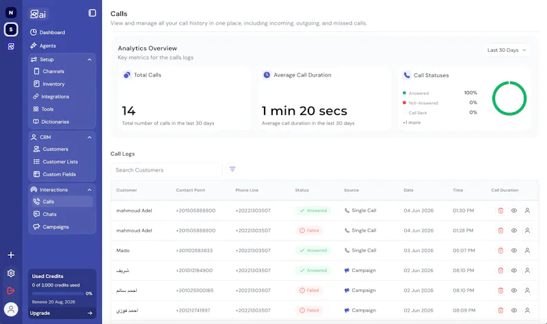The width and height of the screenshot is (547, 324).
Task: Delete the Mado call log
Action: 501,250
